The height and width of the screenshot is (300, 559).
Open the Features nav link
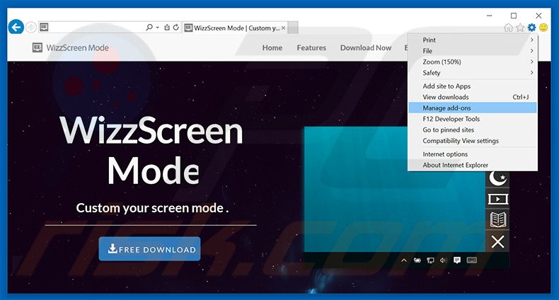[x=311, y=47]
